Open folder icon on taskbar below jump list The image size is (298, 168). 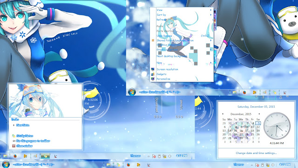click(5, 156)
